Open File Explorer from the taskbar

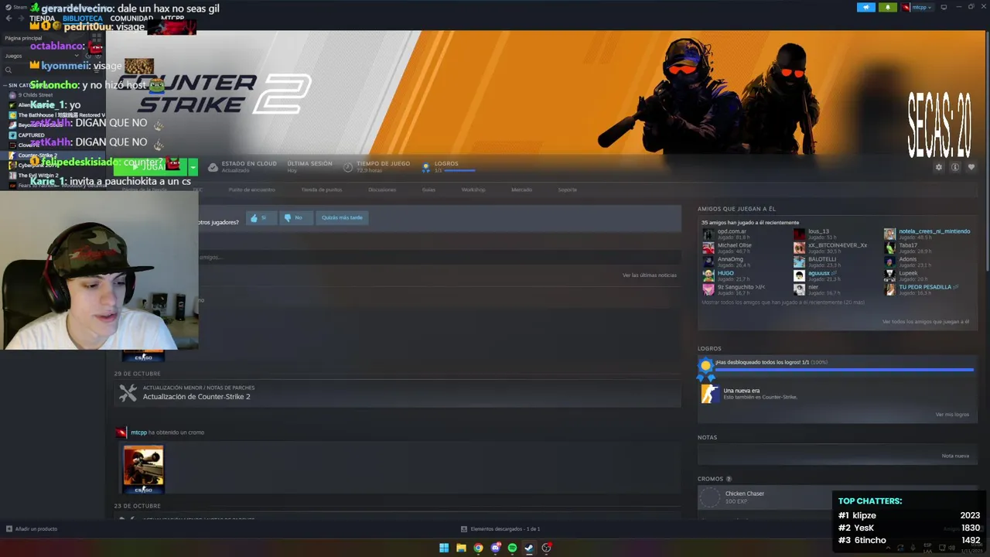point(461,548)
